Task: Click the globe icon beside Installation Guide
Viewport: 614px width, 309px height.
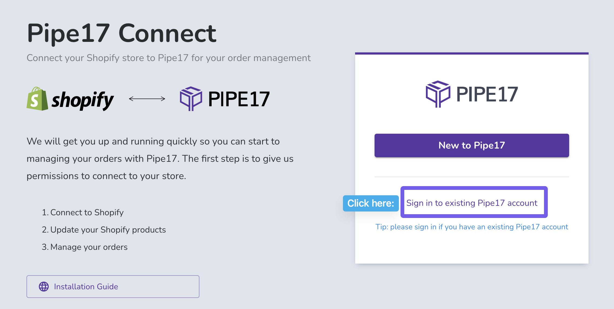Action: coord(44,287)
